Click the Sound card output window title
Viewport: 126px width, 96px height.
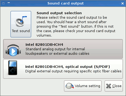[x=66, y=3]
